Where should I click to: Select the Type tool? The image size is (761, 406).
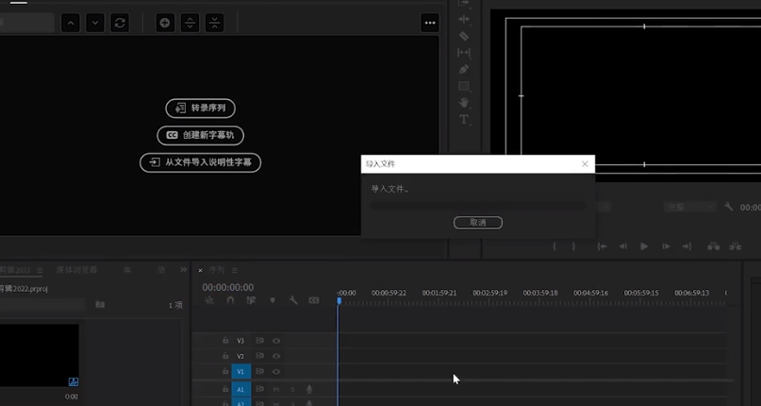(x=464, y=119)
